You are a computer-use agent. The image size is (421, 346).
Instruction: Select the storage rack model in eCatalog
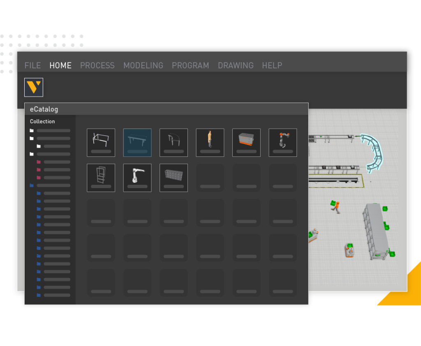(173, 178)
